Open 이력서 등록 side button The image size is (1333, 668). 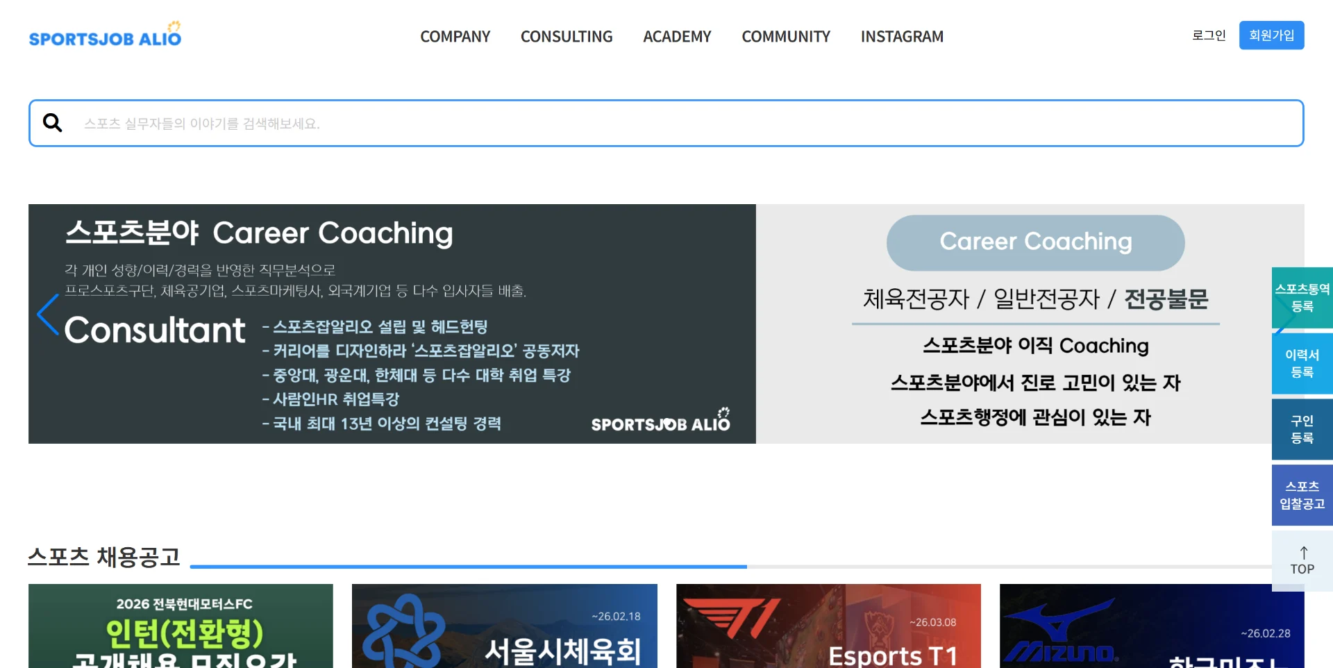pos(1302,364)
